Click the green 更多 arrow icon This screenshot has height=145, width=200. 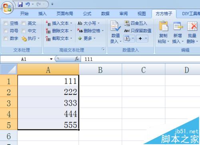pyautogui.click(x=80, y=38)
